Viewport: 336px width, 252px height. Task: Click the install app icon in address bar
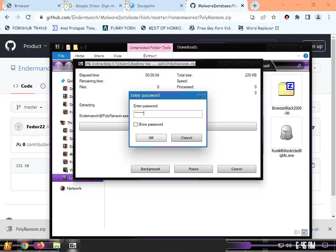[252, 17]
